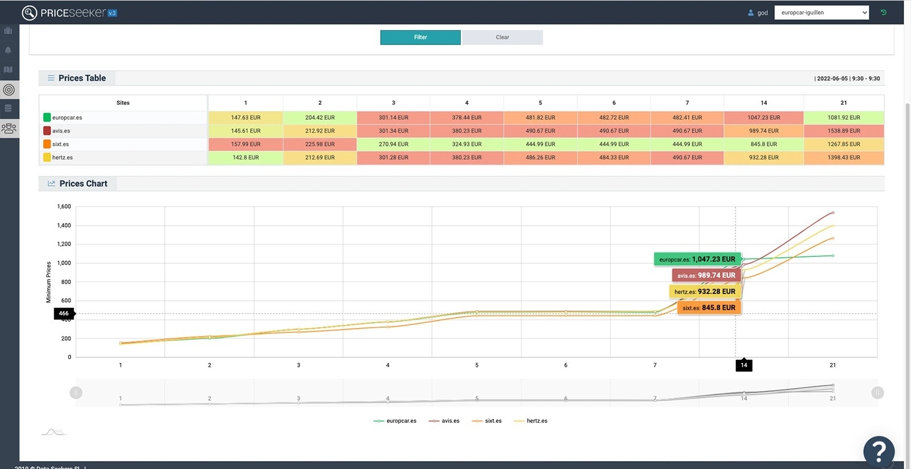Click the v.3 version badge
Viewport: 911px width, 469px height.
tap(112, 13)
